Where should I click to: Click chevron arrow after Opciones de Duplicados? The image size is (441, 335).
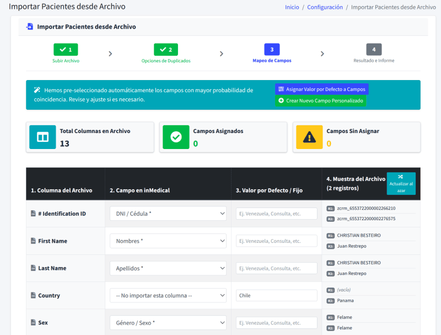point(222,54)
